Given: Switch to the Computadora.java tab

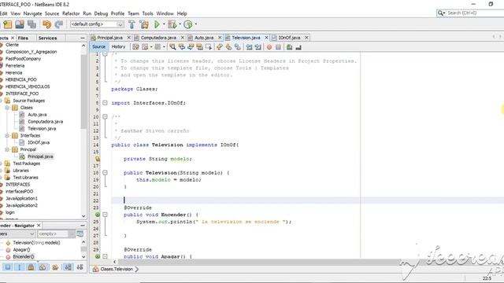Looking at the screenshot, I should click(158, 38).
